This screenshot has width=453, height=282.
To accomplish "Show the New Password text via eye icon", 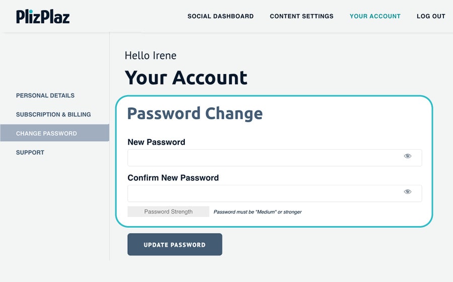I will [x=408, y=156].
